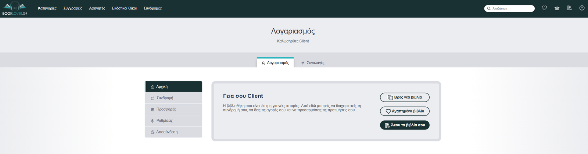Switch to the Συναλλαγές tab
This screenshot has width=588, height=154.
[313, 63]
